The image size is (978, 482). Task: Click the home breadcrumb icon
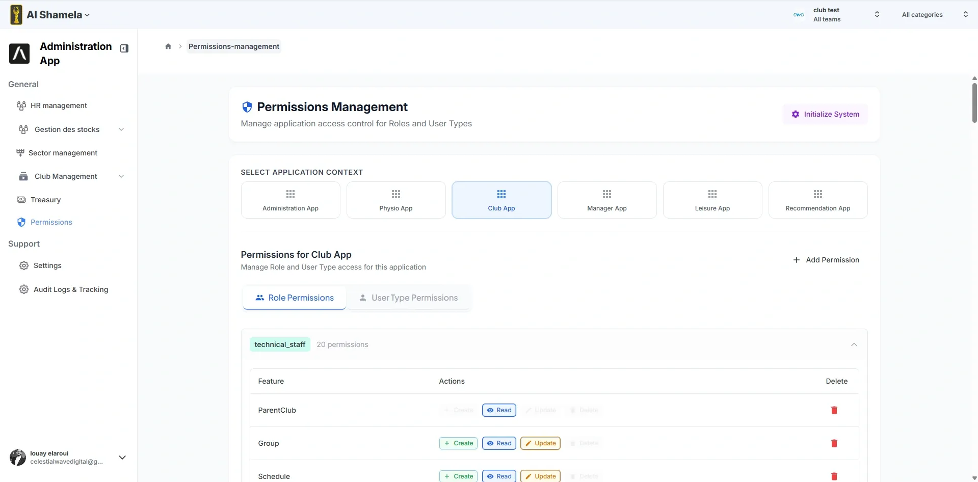pos(168,46)
